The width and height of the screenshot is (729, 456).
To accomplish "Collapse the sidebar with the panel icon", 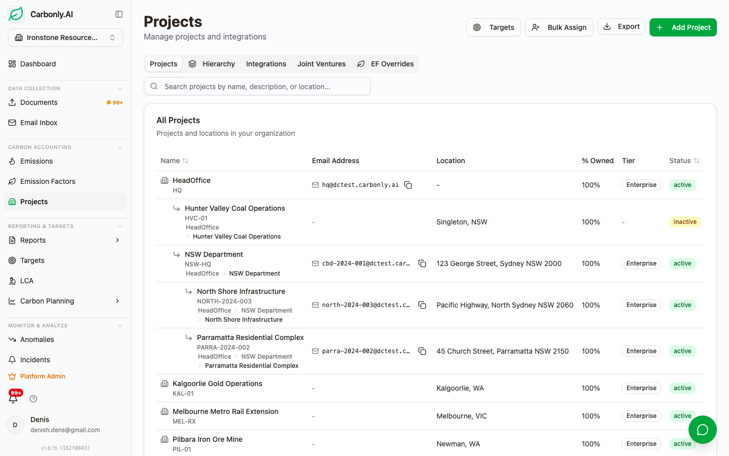I will click(x=119, y=14).
